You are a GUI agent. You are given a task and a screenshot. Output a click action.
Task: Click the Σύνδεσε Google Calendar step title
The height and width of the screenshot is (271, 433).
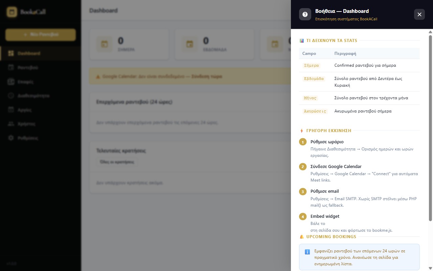pyautogui.click(x=336, y=167)
